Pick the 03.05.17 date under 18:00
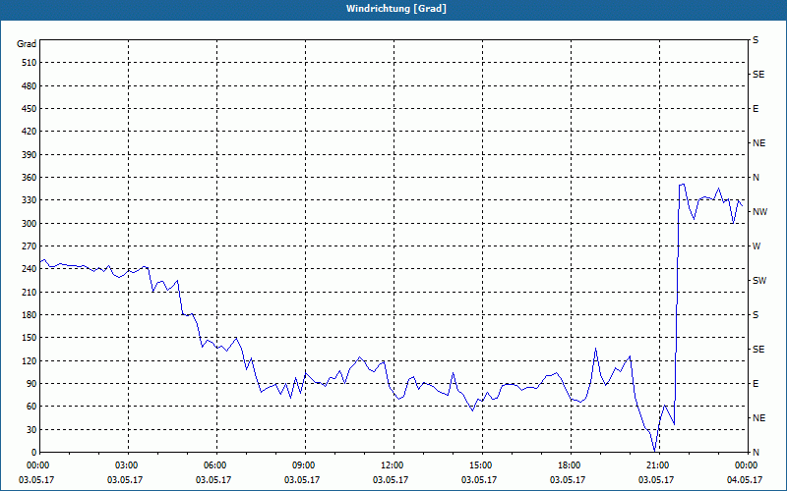787x491 pixels. point(568,480)
